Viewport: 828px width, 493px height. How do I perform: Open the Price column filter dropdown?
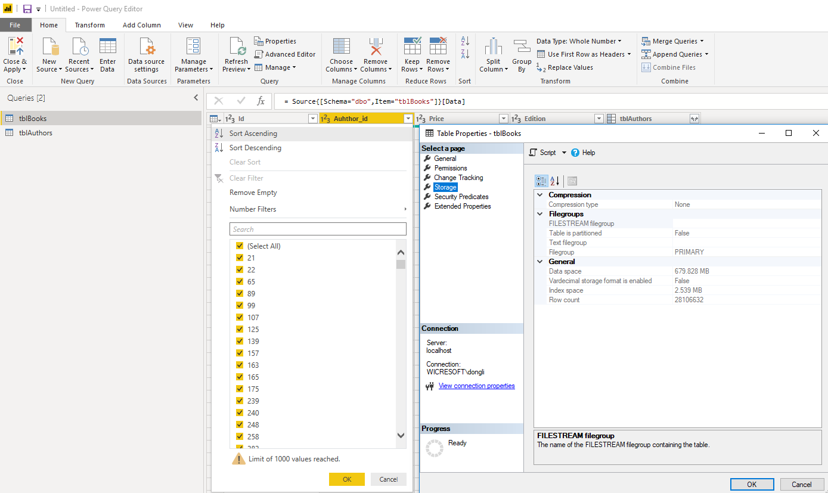pyautogui.click(x=503, y=119)
